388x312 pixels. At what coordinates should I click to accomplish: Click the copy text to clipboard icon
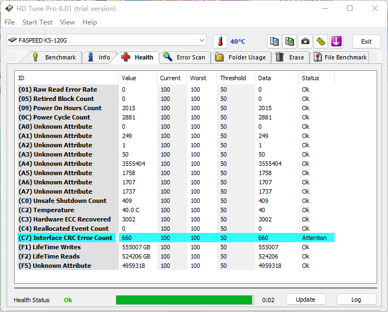click(274, 41)
